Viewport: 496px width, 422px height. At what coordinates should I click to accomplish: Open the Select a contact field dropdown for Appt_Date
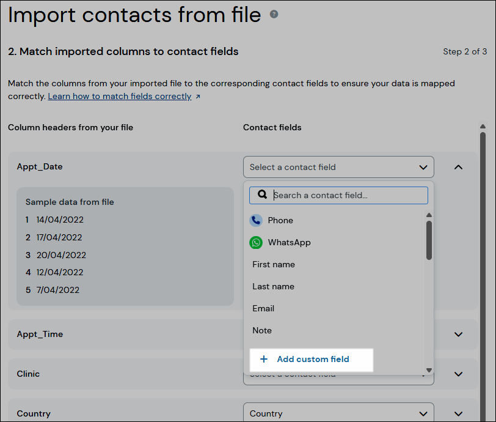pyautogui.click(x=338, y=166)
